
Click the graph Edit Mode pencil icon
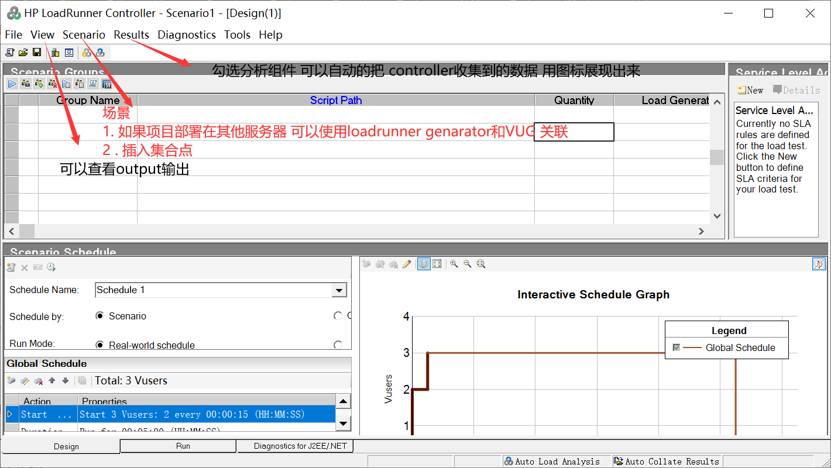click(407, 264)
